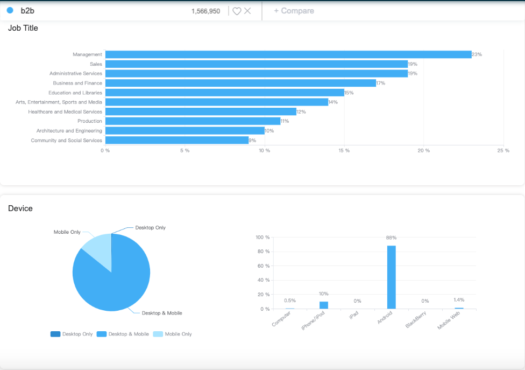Click the 9% value label
525x370 pixels.
(x=252, y=141)
